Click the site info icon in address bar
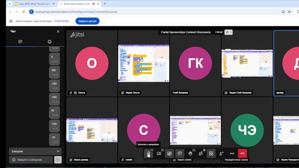 click(31, 12)
